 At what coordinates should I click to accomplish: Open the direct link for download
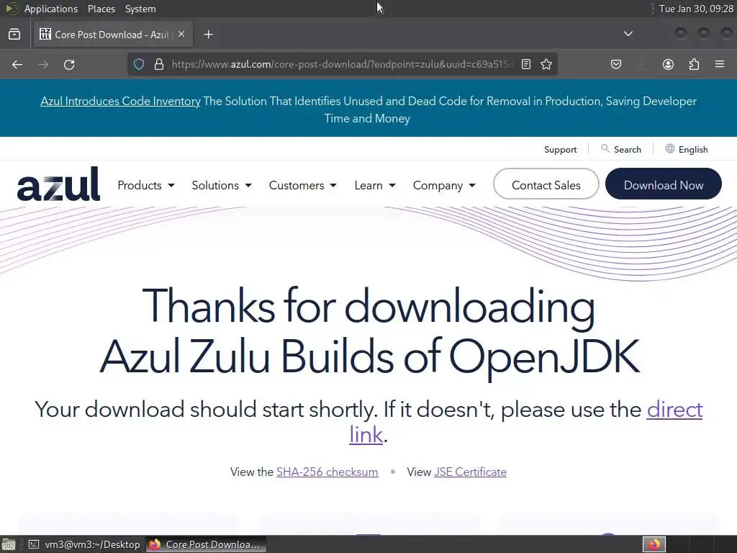[x=674, y=410]
